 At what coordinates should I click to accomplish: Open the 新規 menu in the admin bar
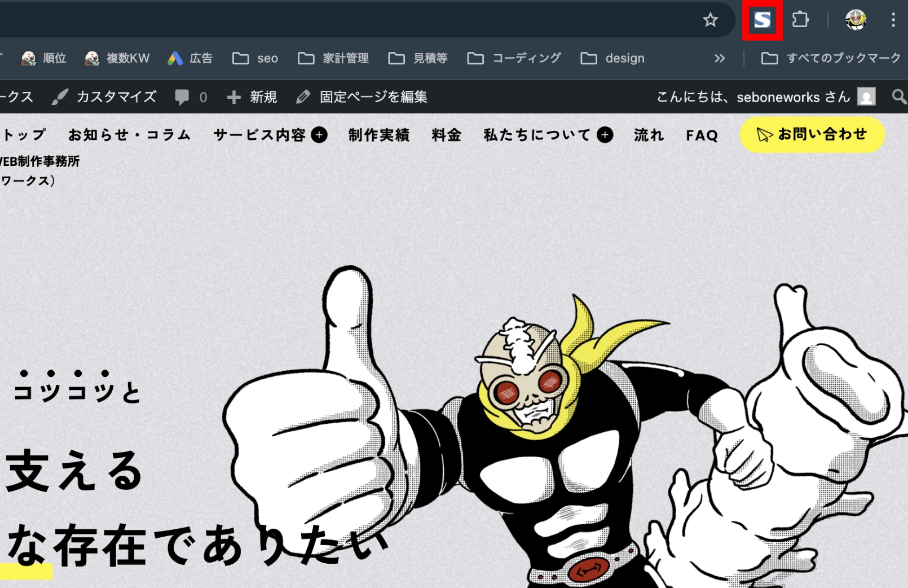(252, 97)
